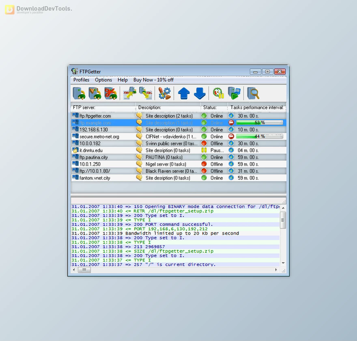Select the ftp.ftpgetter.com server row
This screenshot has height=341, width=357.
click(178, 116)
